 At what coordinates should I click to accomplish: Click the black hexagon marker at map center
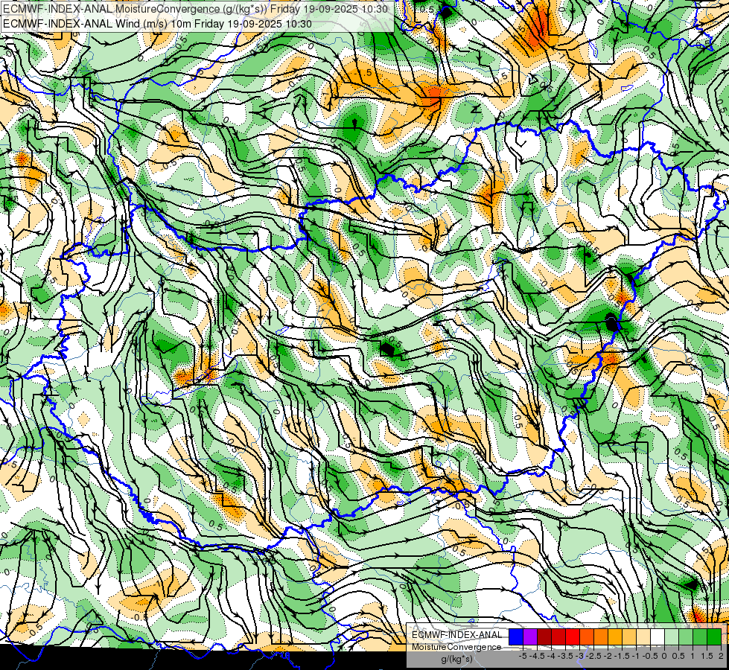pyautogui.click(x=388, y=348)
